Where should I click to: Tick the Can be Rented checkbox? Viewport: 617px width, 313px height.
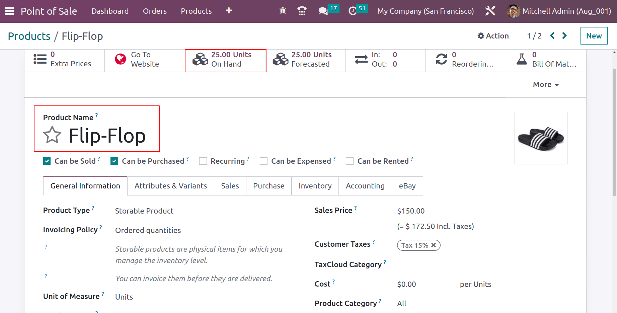click(350, 161)
